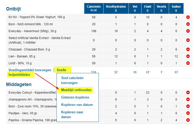The width and height of the screenshot is (196, 124).
Task: Remove Everyday Havermout entry
Action: 188,31
